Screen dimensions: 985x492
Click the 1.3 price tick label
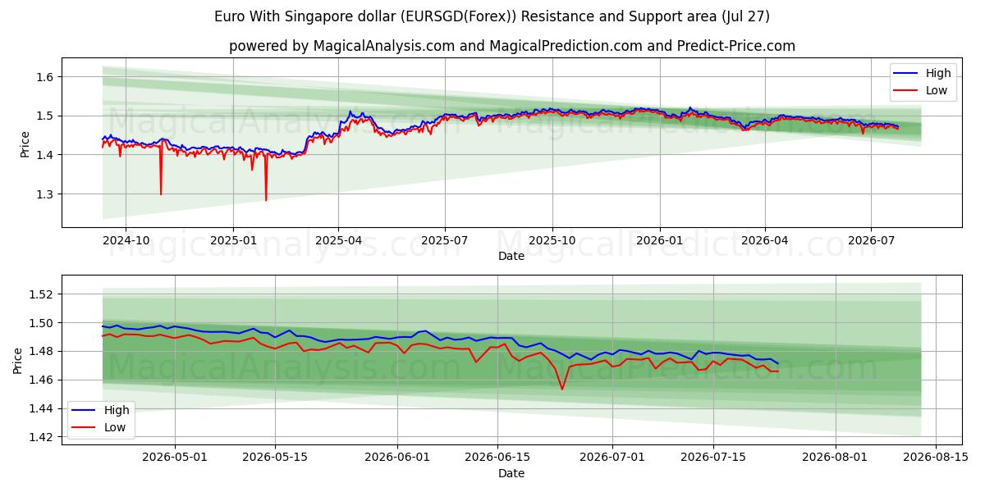pos(46,194)
